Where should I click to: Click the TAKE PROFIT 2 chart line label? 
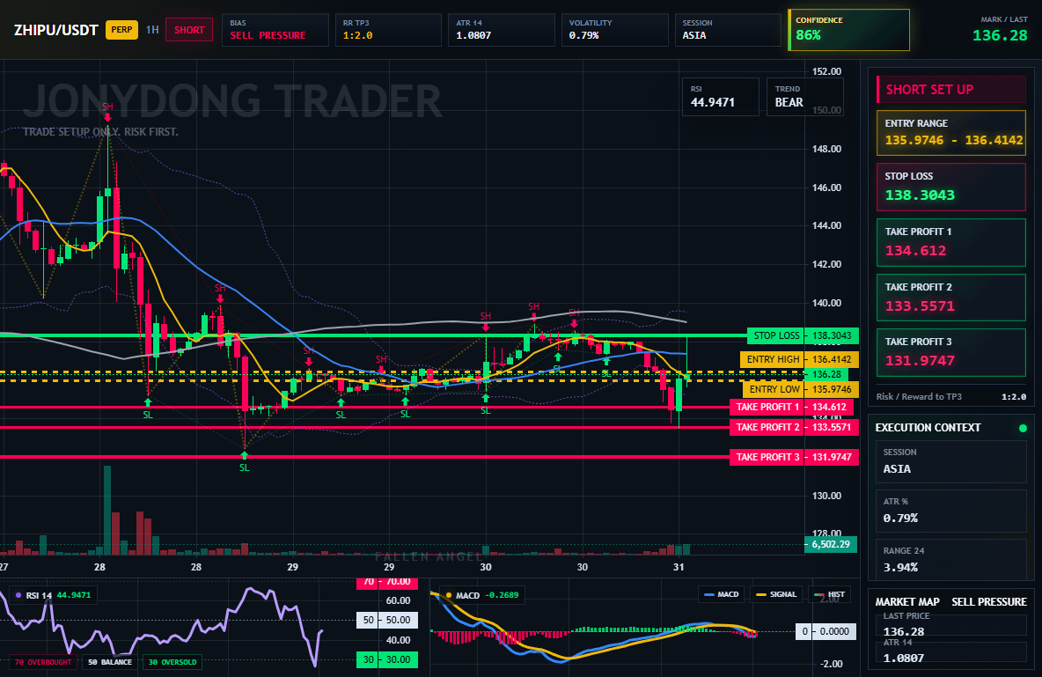(x=767, y=428)
